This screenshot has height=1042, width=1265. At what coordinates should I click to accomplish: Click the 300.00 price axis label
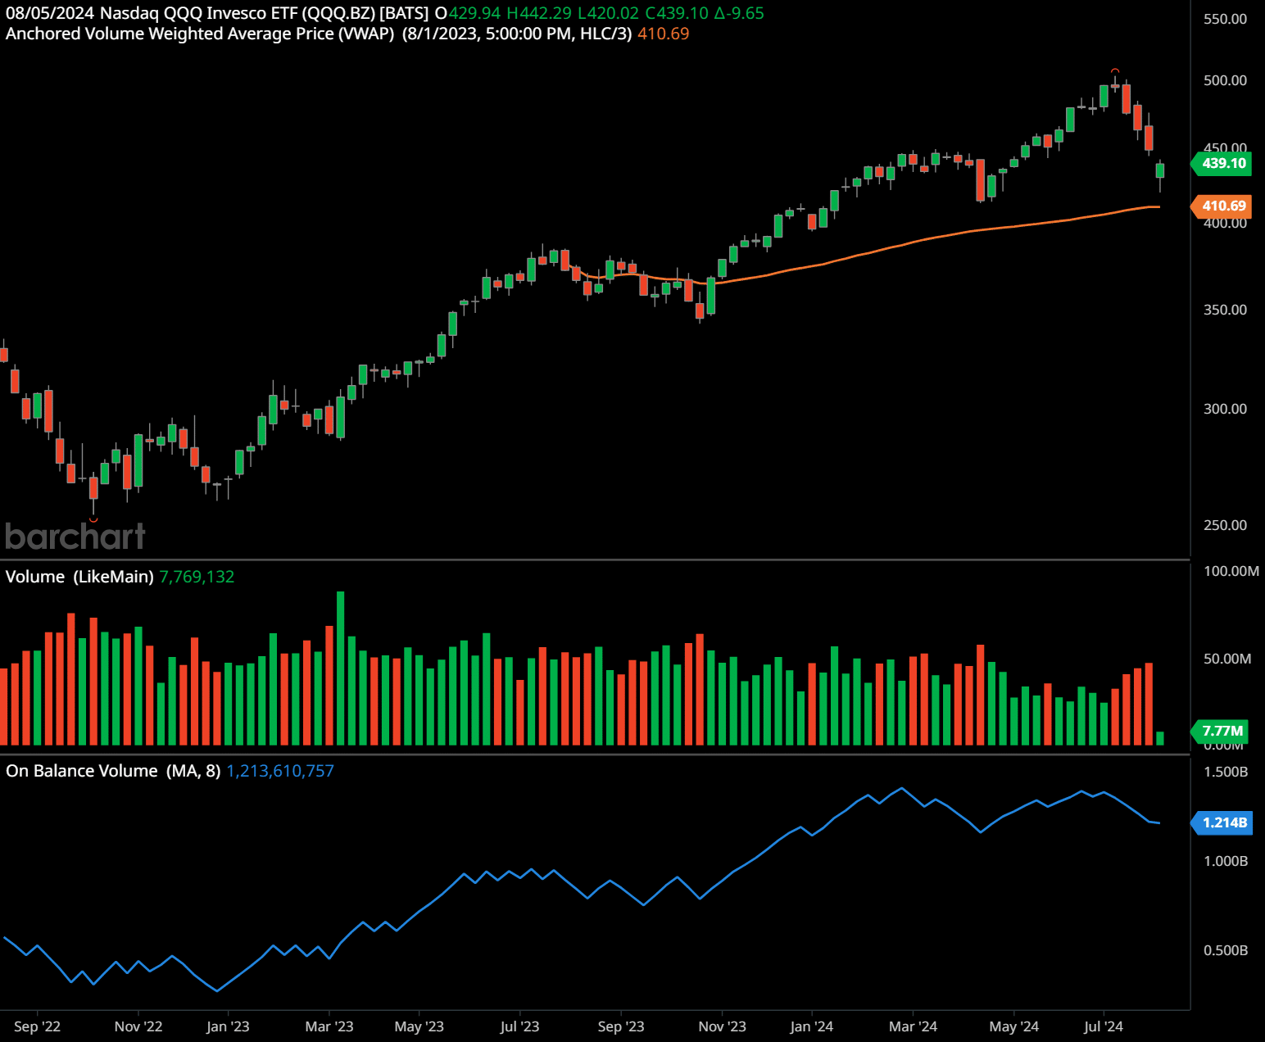coord(1225,409)
